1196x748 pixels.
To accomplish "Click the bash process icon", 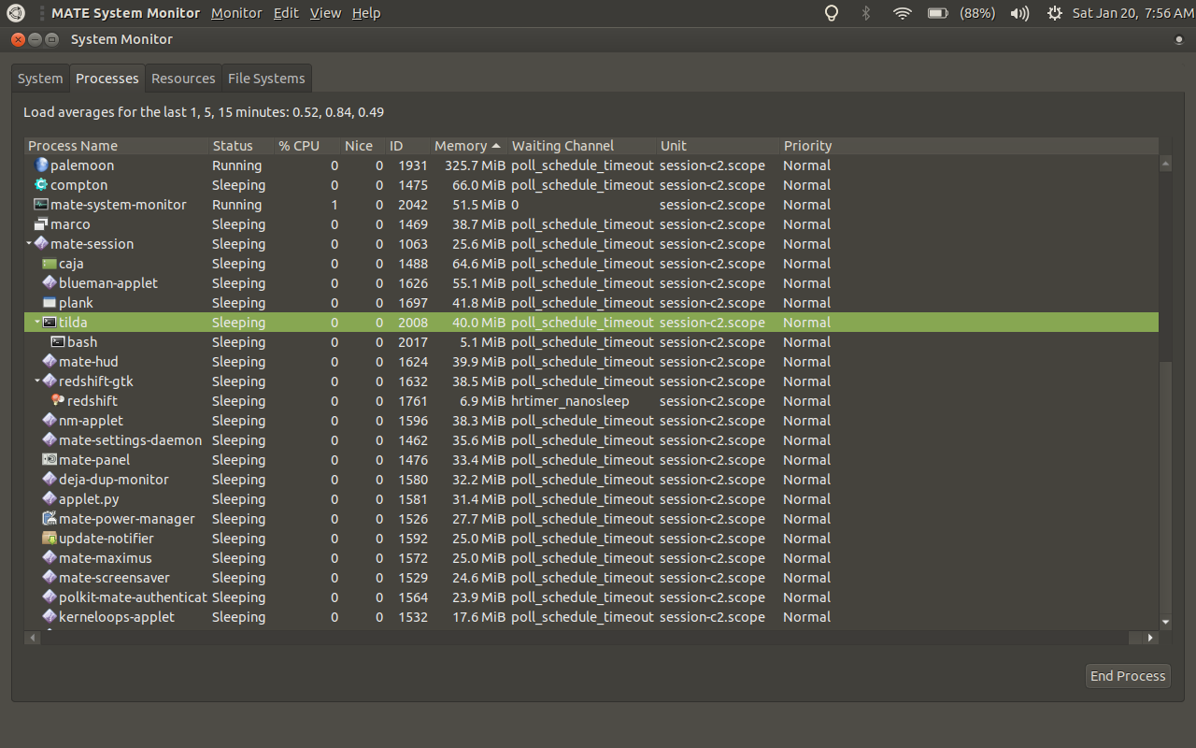I will (x=58, y=342).
